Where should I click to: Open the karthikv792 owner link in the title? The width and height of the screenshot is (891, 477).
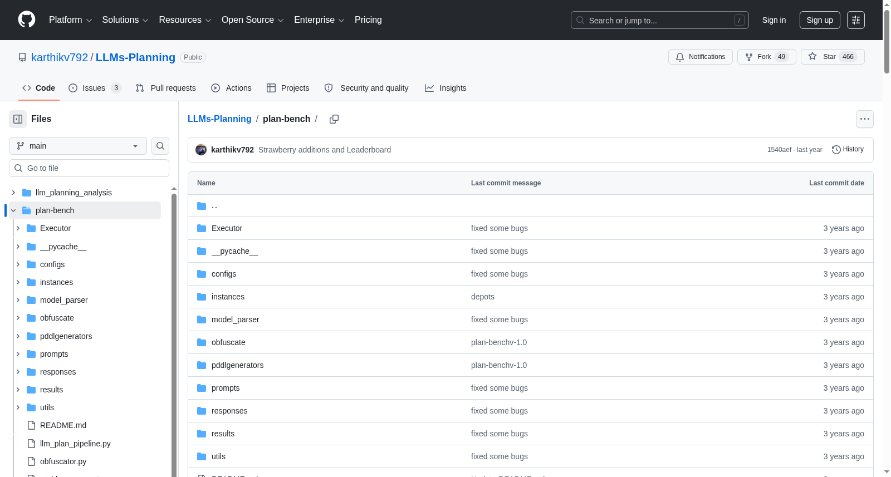(x=60, y=57)
